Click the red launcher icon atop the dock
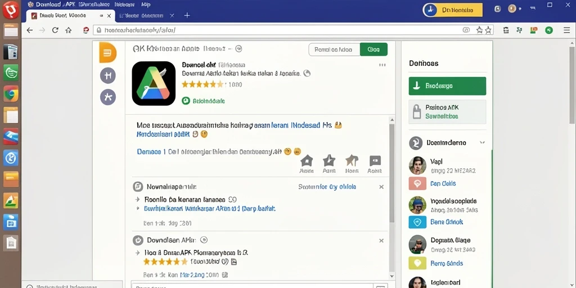Image resolution: width=576 pixels, height=288 pixels. (11, 10)
